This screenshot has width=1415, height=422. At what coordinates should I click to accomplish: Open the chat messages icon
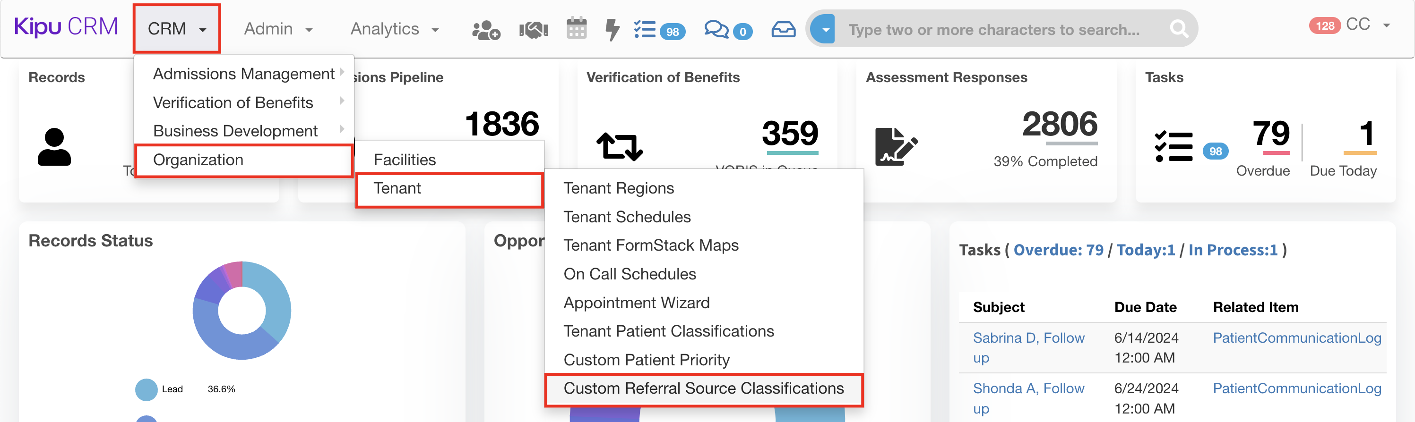pyautogui.click(x=716, y=30)
